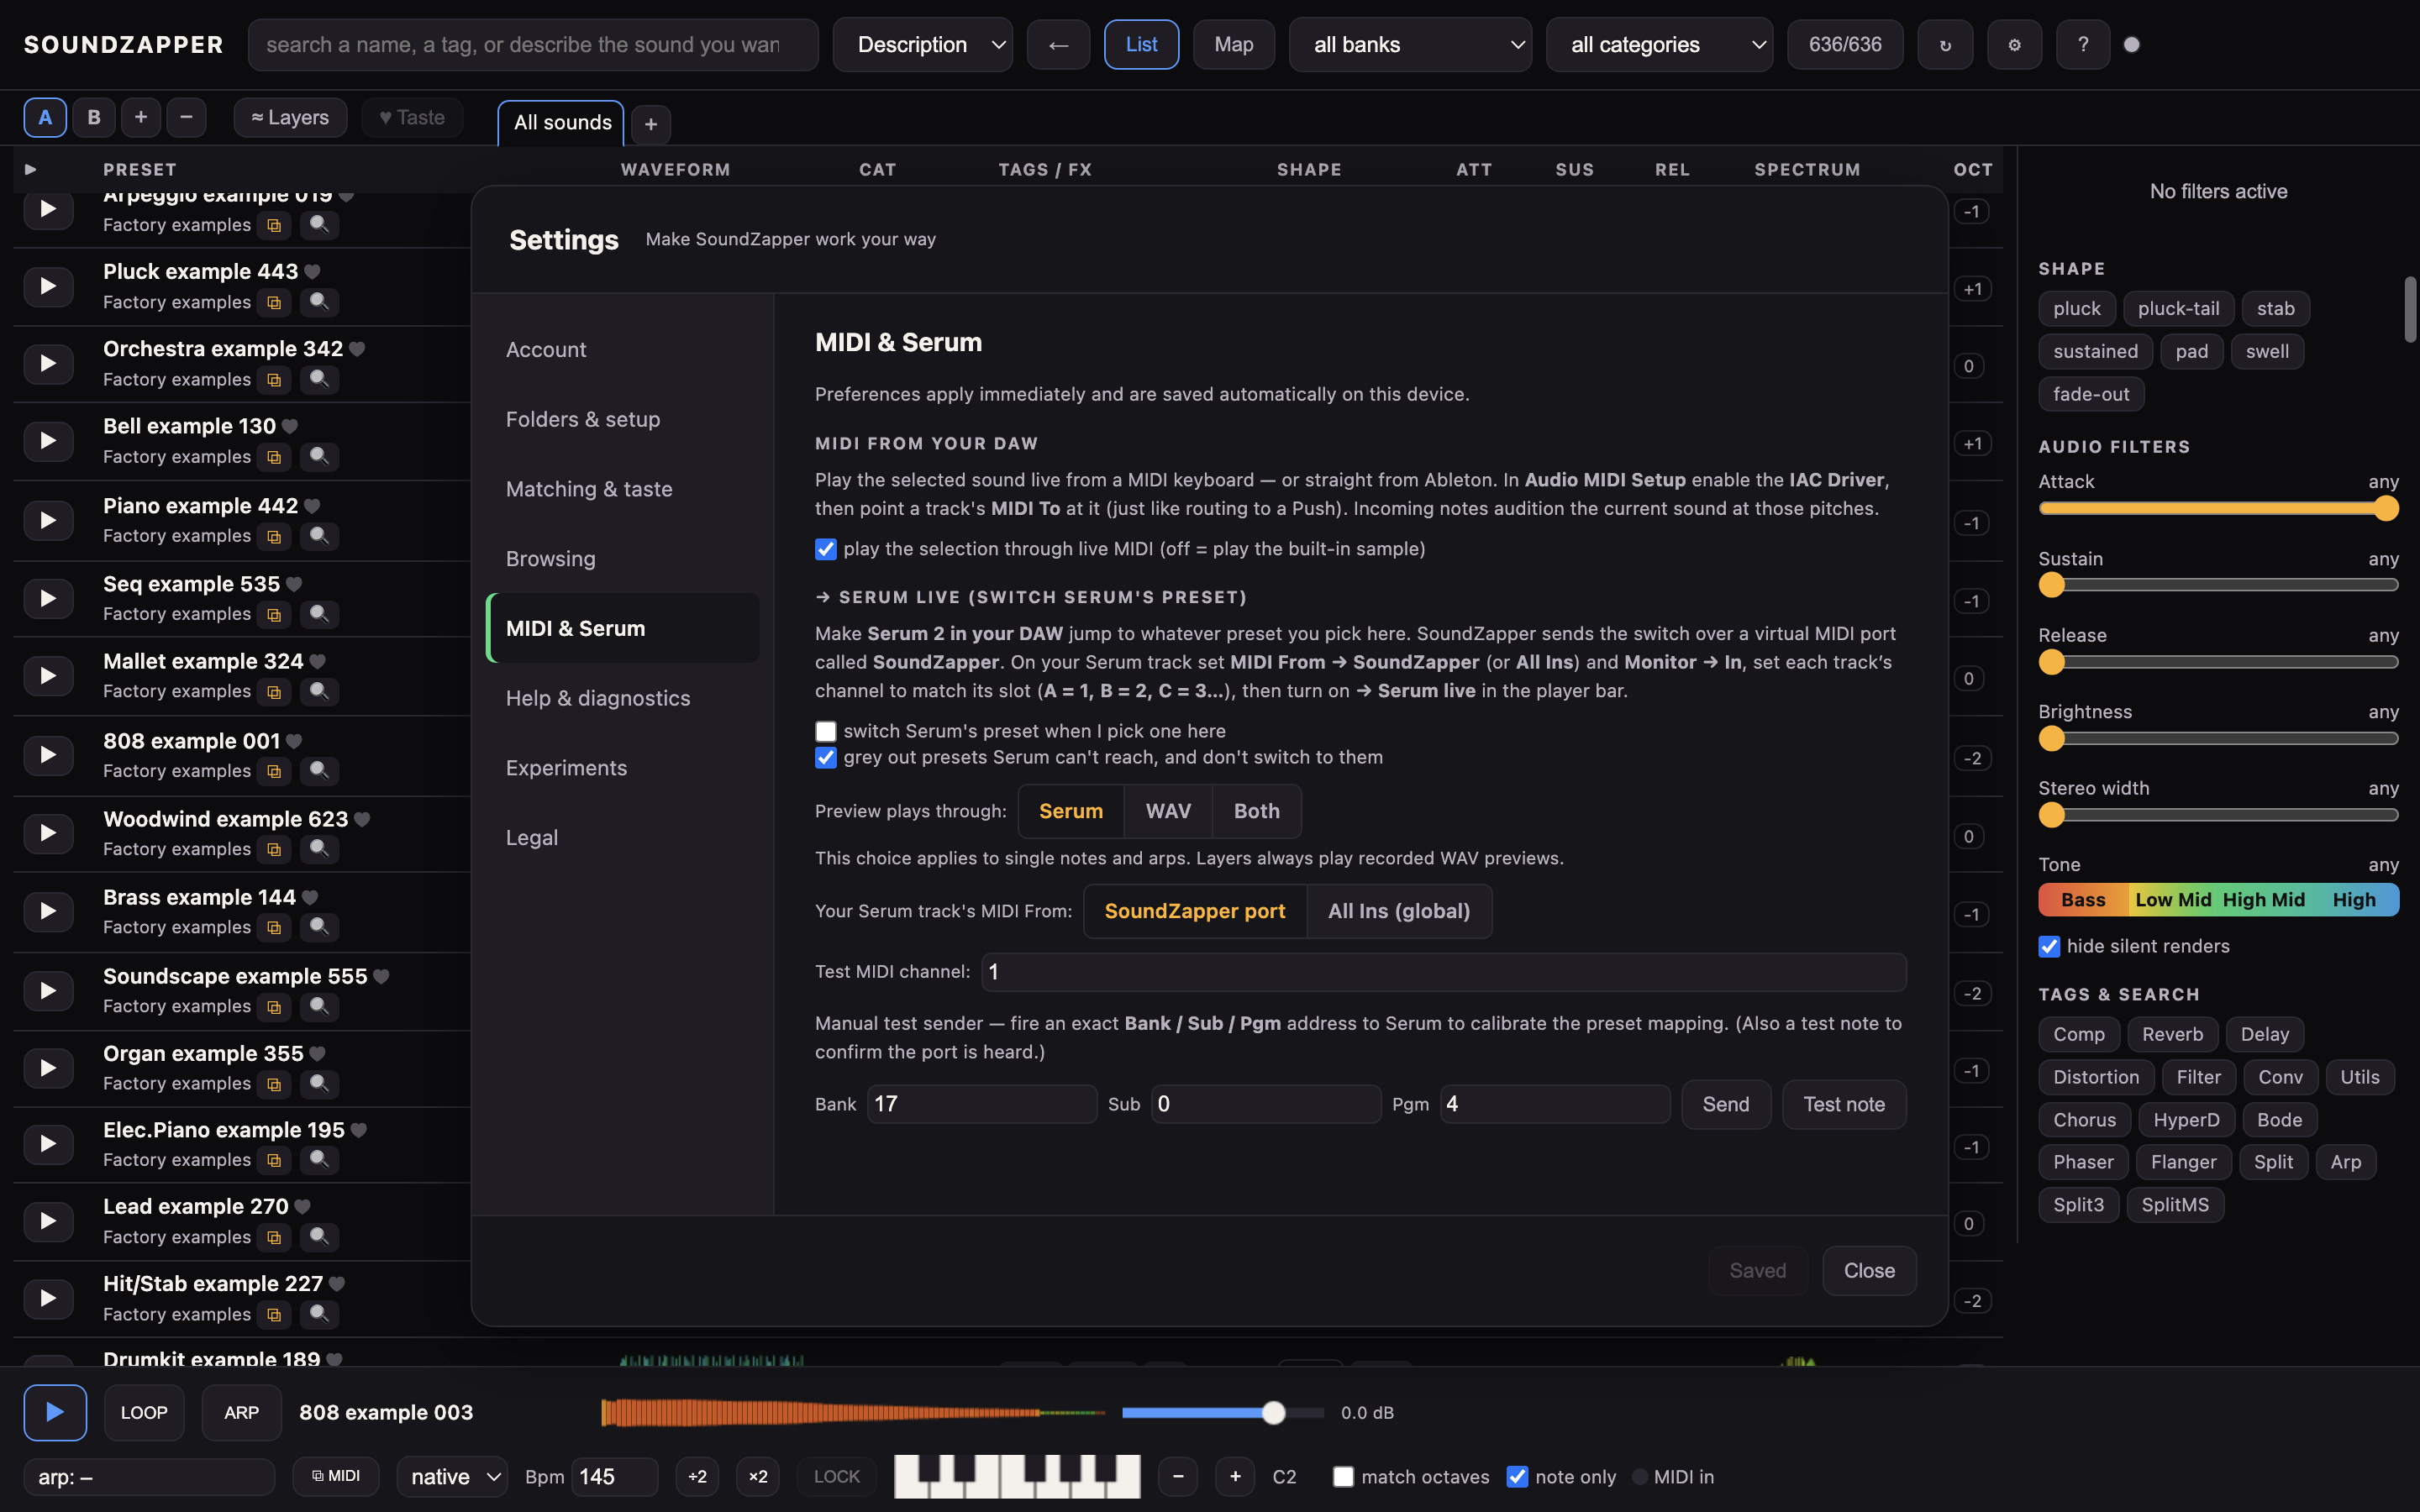Open the all banks dropdown

[1410, 45]
